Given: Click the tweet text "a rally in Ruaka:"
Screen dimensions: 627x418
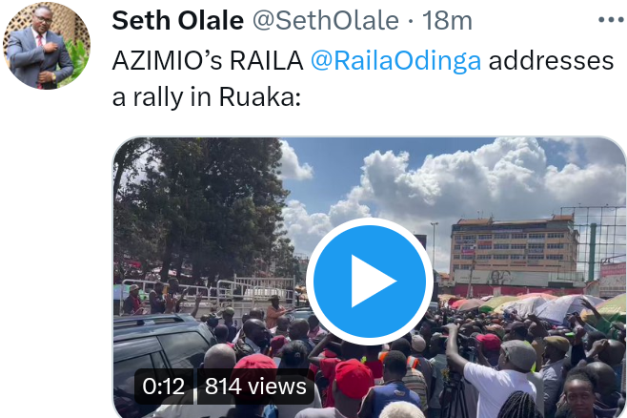Looking at the screenshot, I should click(x=206, y=97).
